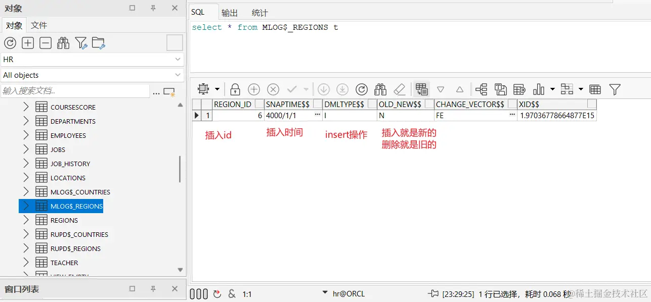Viewport: 651px width, 302px height.
Task: Click the XID$$ column header
Action: [557, 104]
